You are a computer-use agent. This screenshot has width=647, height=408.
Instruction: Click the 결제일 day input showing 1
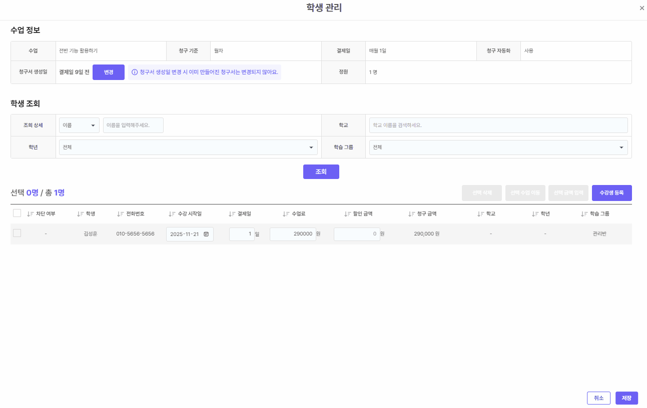242,234
